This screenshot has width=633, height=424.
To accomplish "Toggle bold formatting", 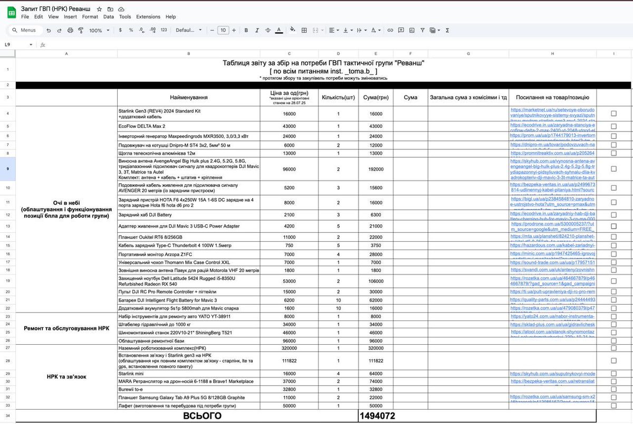I will 247,31.
